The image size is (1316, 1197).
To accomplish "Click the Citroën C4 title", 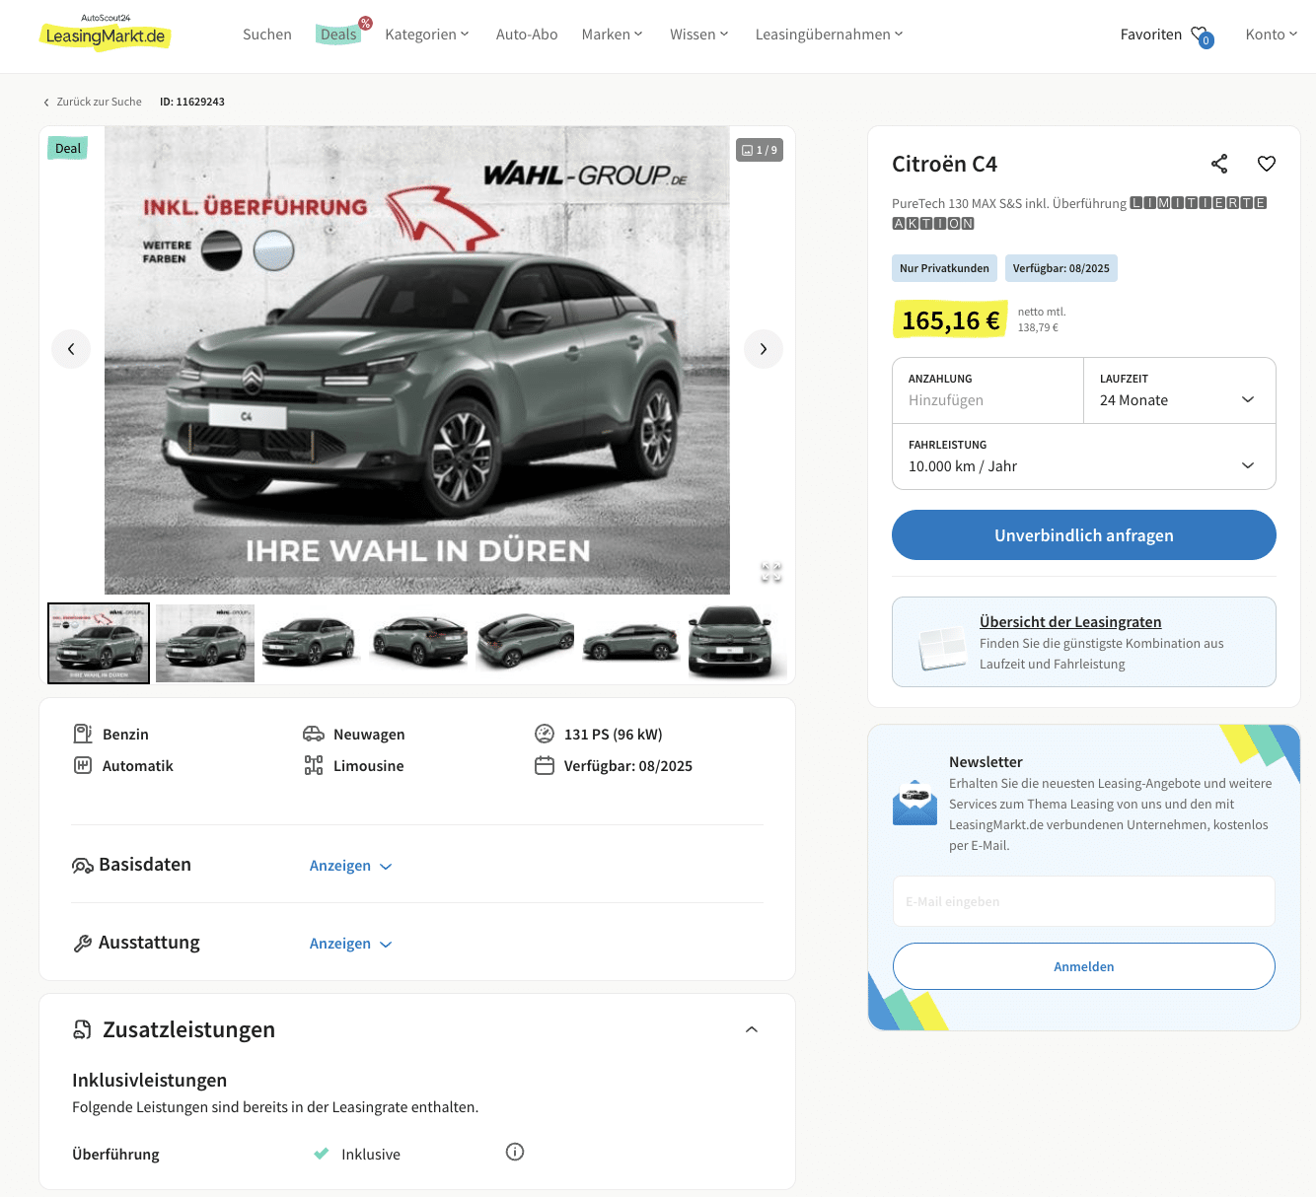I will 944,164.
